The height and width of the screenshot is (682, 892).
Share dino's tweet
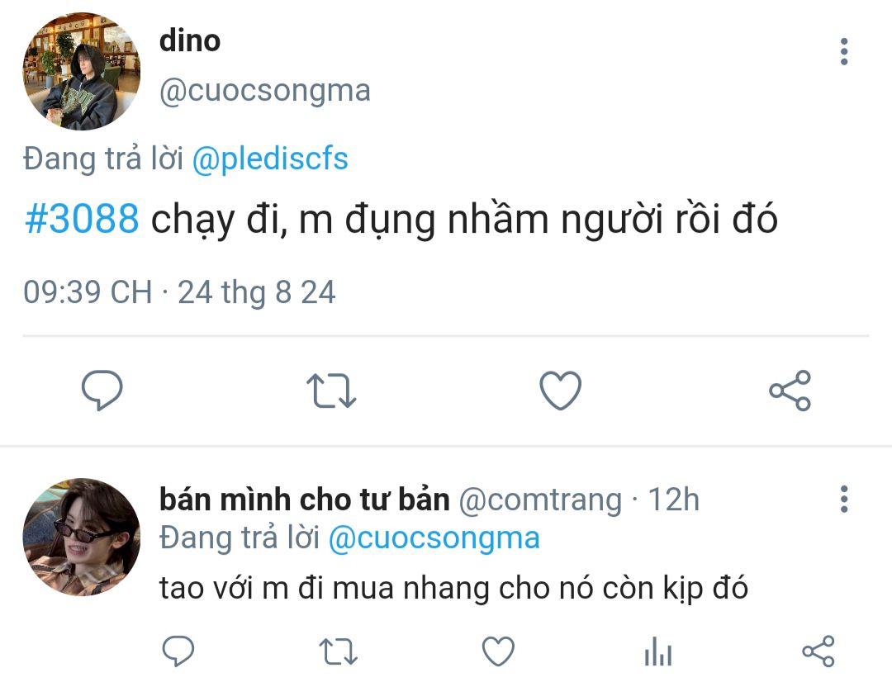(x=790, y=391)
